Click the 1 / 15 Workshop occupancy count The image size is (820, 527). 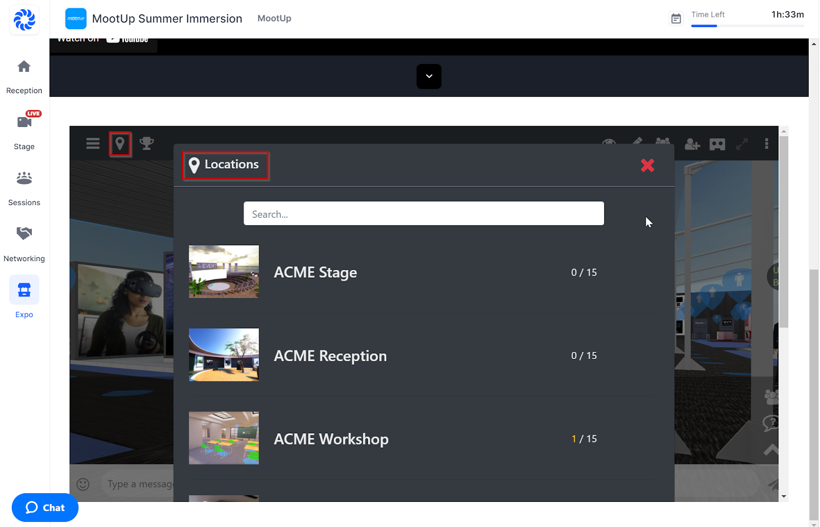pos(584,439)
